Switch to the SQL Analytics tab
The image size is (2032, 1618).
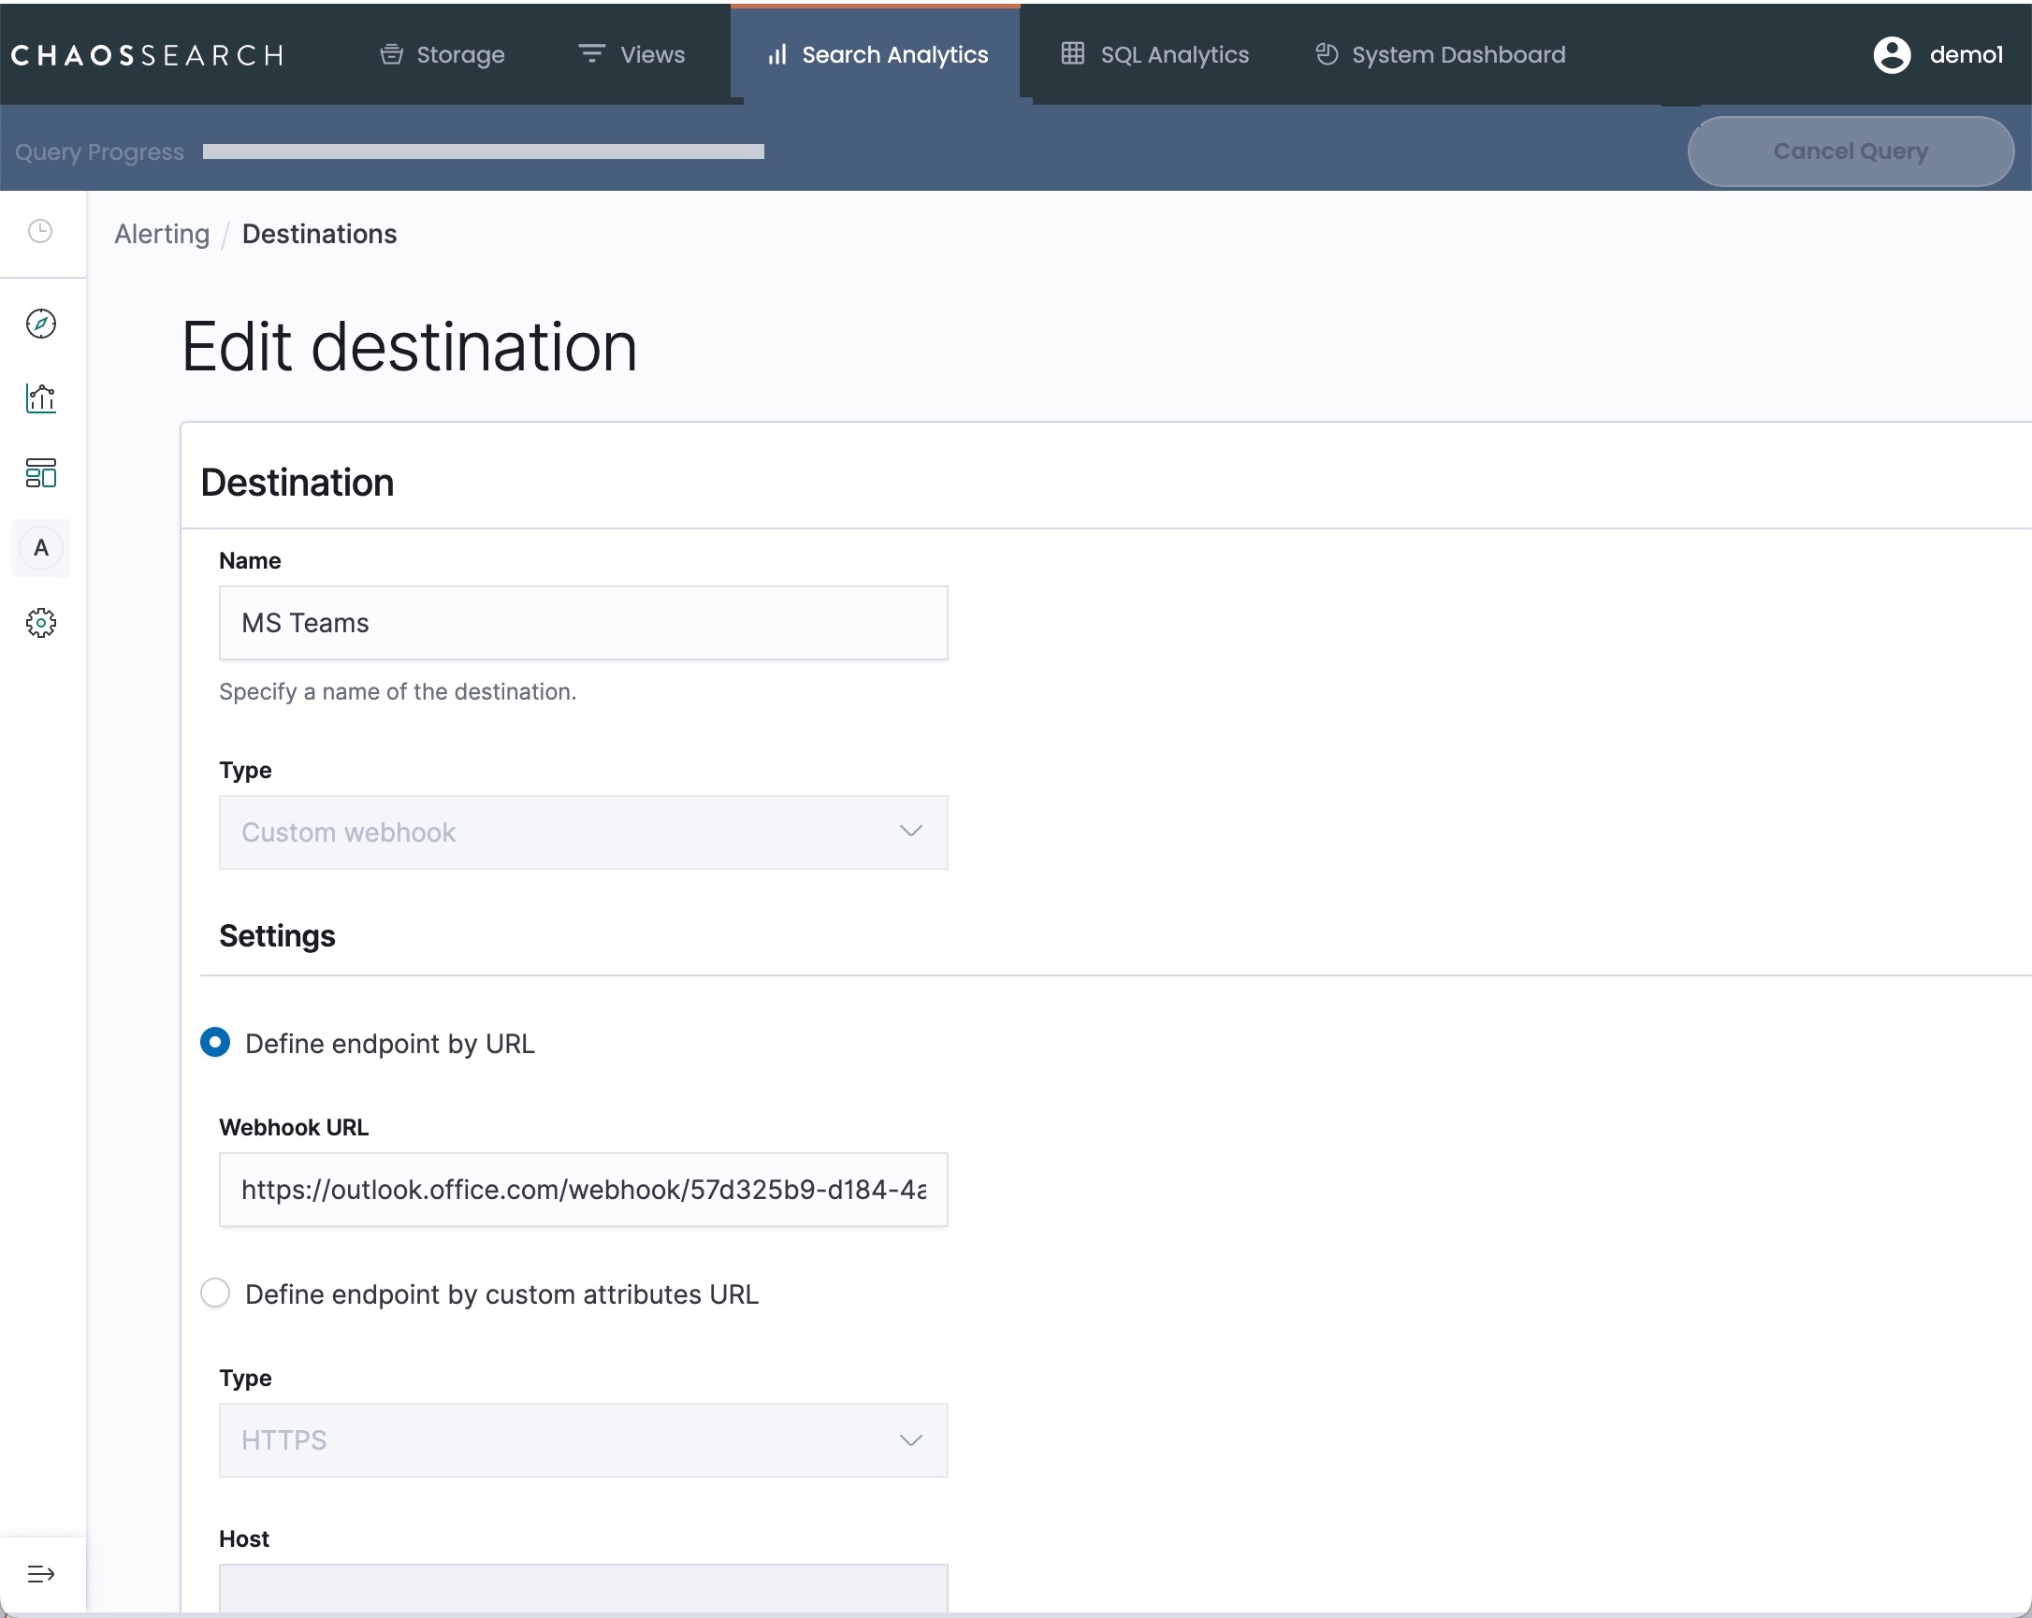click(1154, 54)
